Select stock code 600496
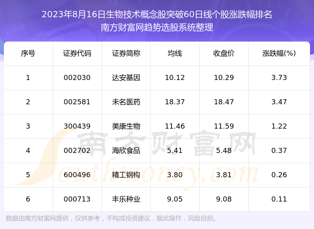Viewport: 314px width, 229px height. click(77, 175)
